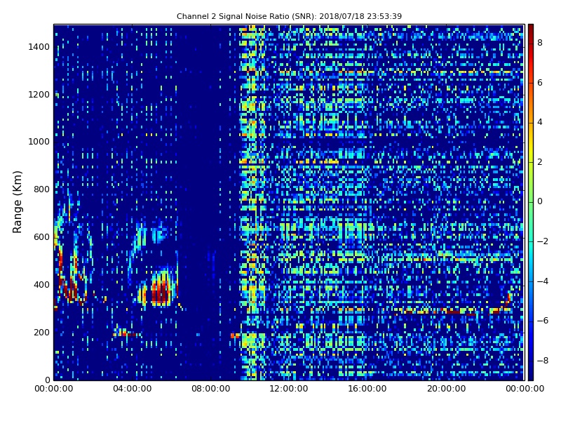Viewport: 561px width, 421px height.
Task: Click the colorbar label 2
Action: 540,162
